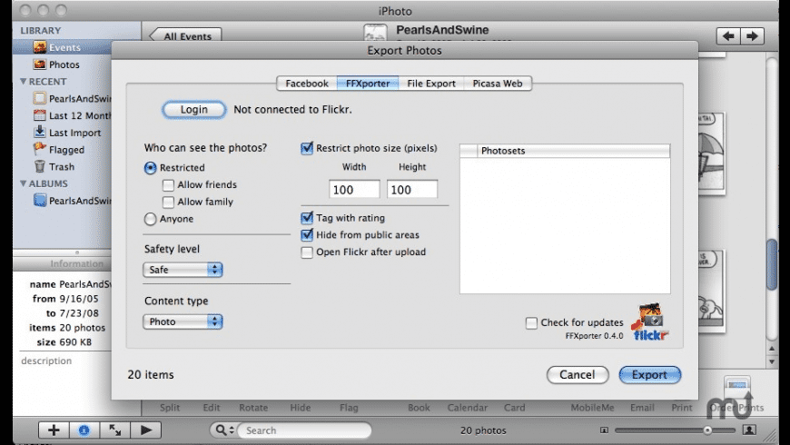This screenshot has height=445, width=790.
Task: Open the Last Import item
Action: [67, 133]
